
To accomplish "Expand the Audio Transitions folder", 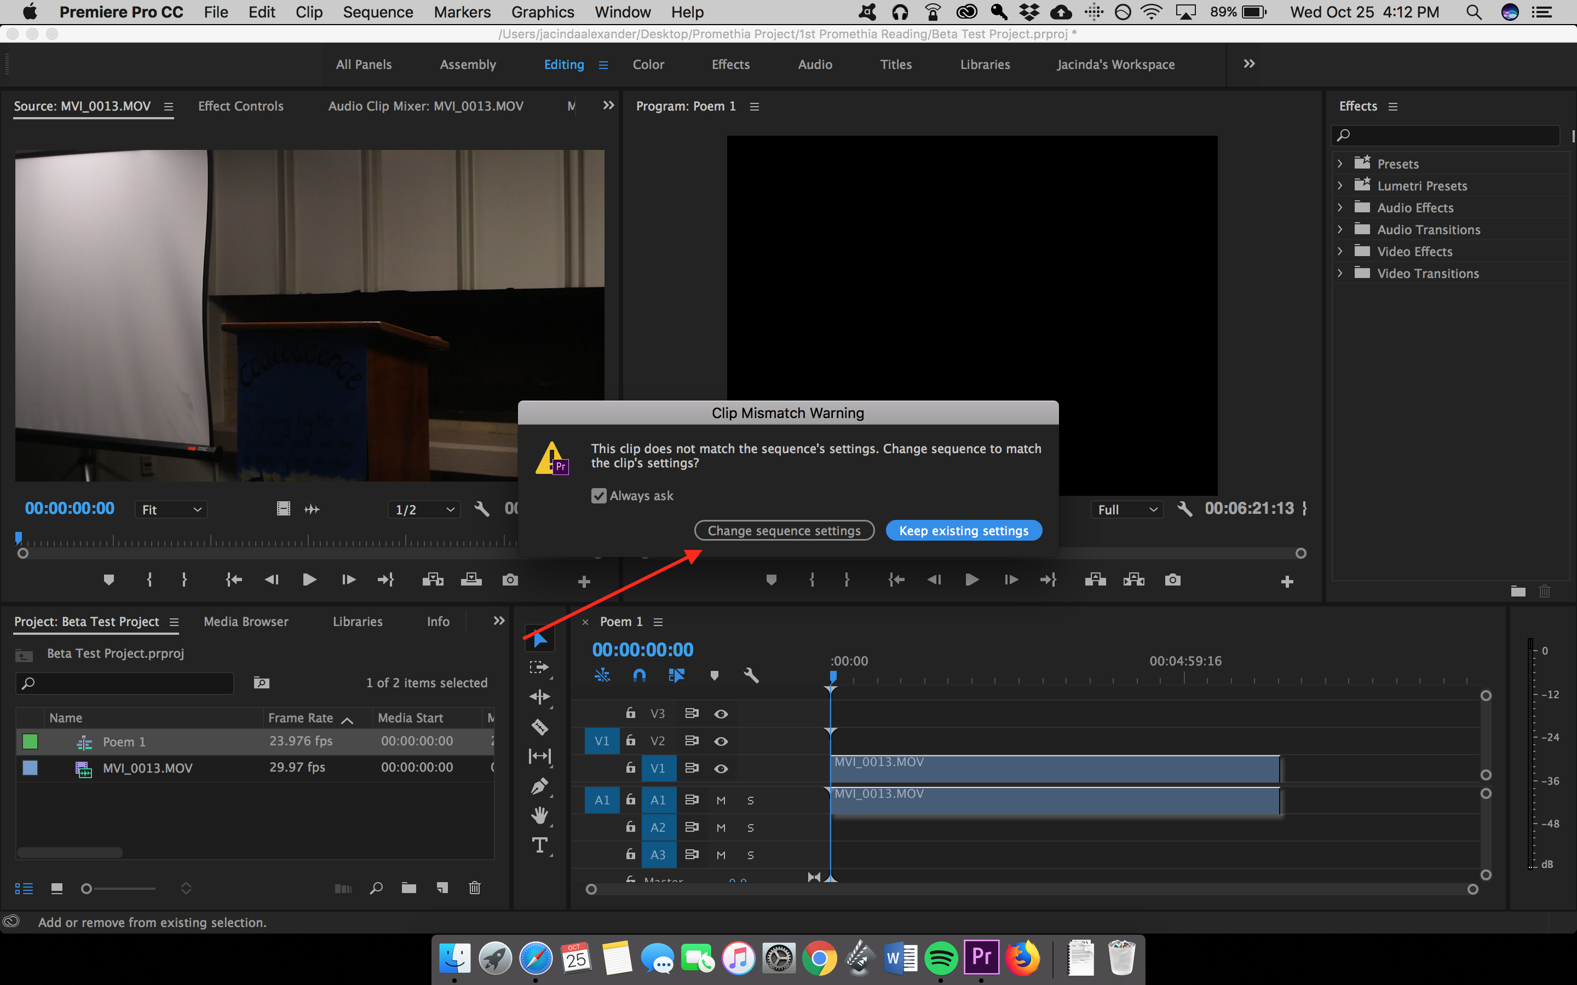I will pos(1340,229).
